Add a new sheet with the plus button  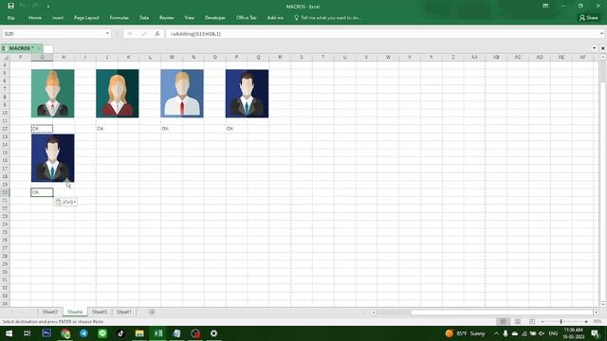pyautogui.click(x=152, y=312)
